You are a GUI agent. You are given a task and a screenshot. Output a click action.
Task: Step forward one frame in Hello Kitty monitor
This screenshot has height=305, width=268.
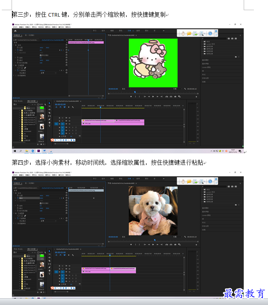click(158, 97)
